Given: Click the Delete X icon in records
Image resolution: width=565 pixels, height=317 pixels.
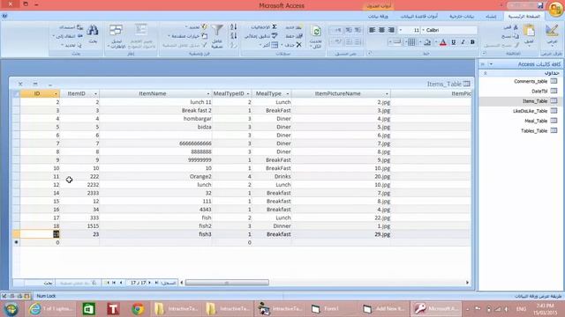Looking at the screenshot, I should [x=298, y=45].
